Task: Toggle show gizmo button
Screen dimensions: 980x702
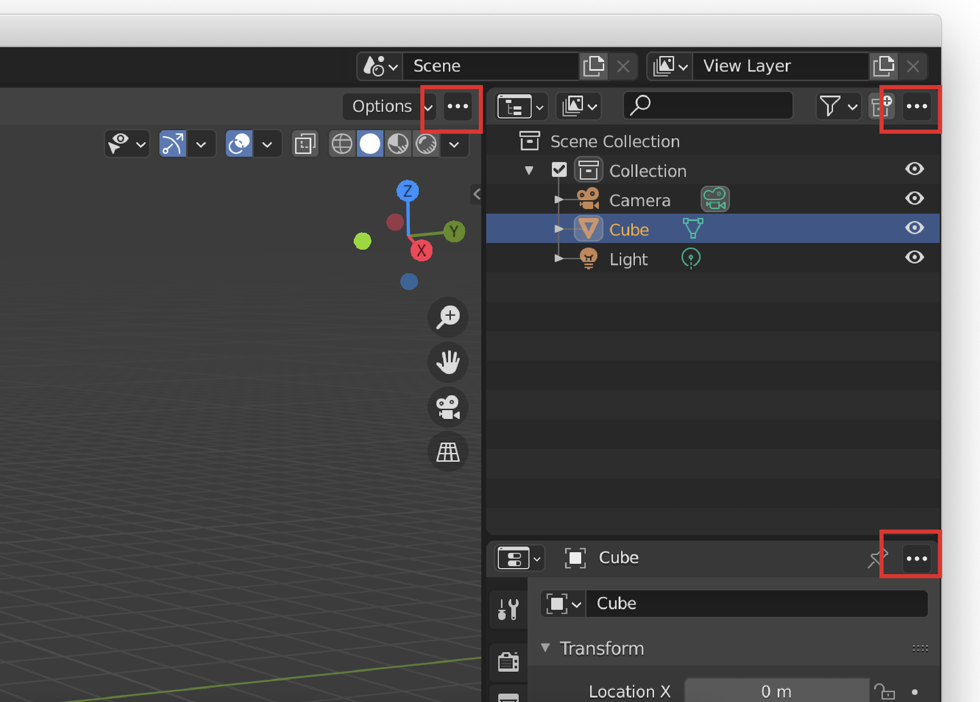Action: (x=172, y=144)
